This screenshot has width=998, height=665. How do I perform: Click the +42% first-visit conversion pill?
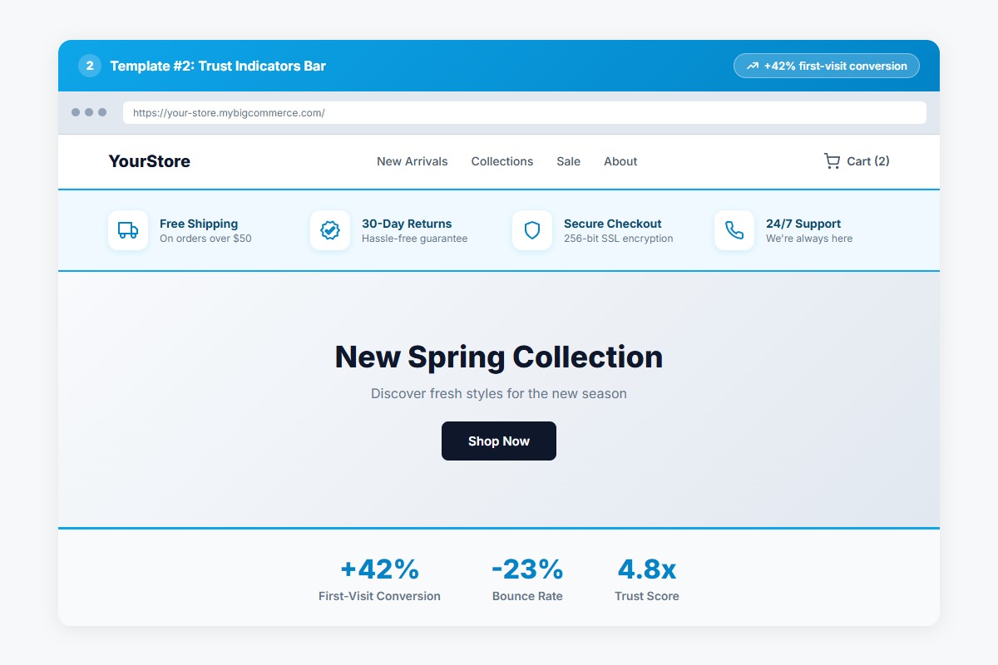(x=827, y=66)
